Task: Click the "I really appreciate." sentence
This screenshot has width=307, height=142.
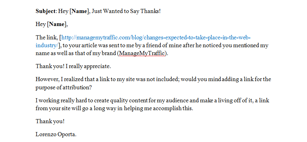Action: coord(88,66)
